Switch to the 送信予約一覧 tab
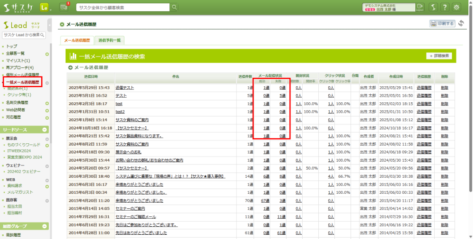The width and height of the screenshot is (473, 239). pos(109,41)
